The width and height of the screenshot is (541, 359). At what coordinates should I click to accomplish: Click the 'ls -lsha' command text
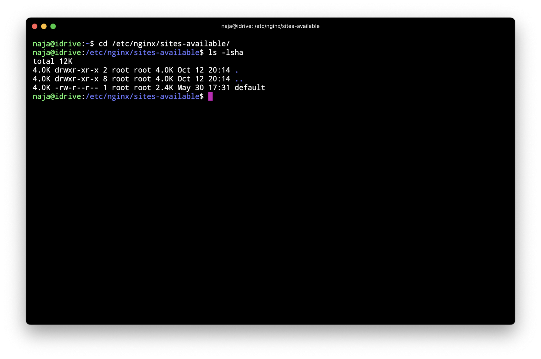click(x=226, y=53)
